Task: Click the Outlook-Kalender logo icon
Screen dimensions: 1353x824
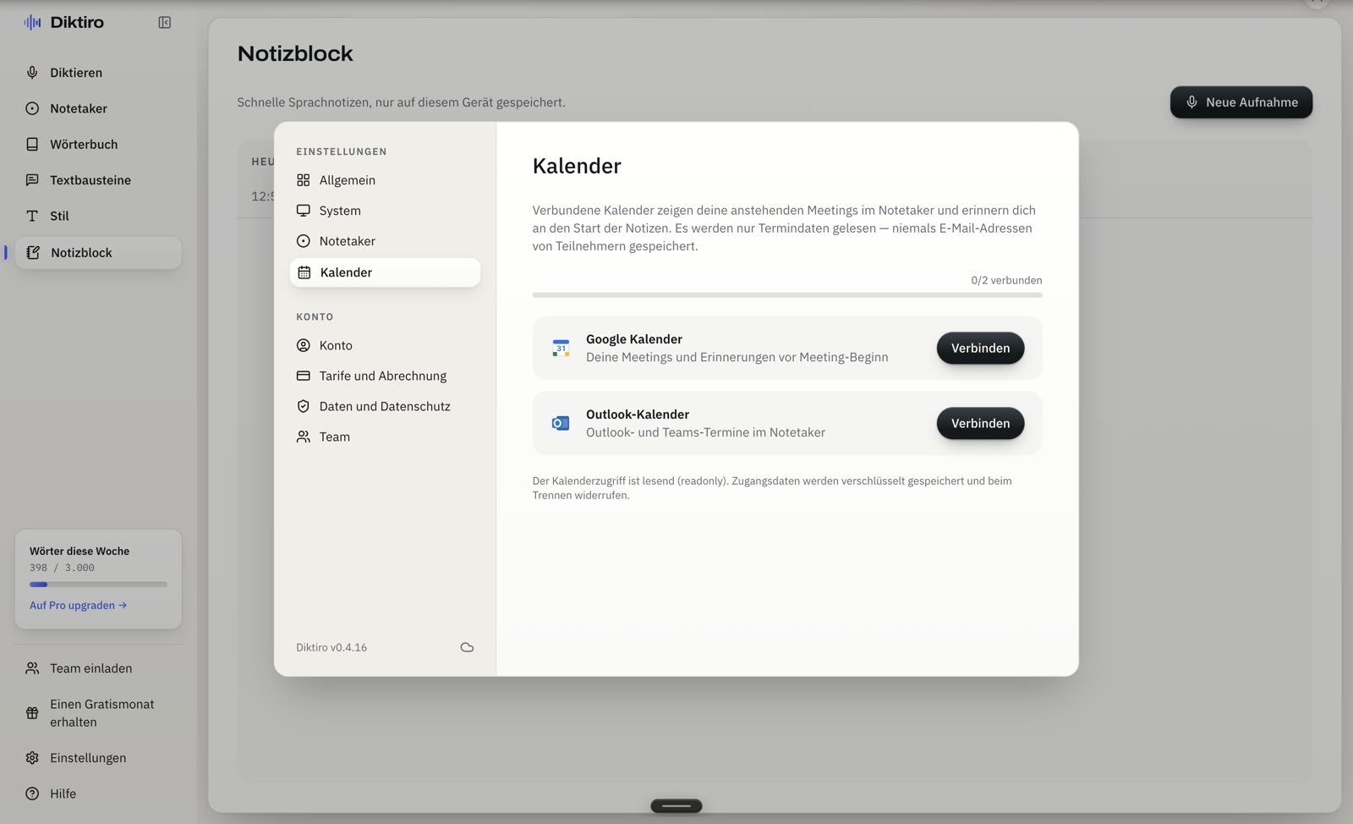Action: pyautogui.click(x=561, y=423)
